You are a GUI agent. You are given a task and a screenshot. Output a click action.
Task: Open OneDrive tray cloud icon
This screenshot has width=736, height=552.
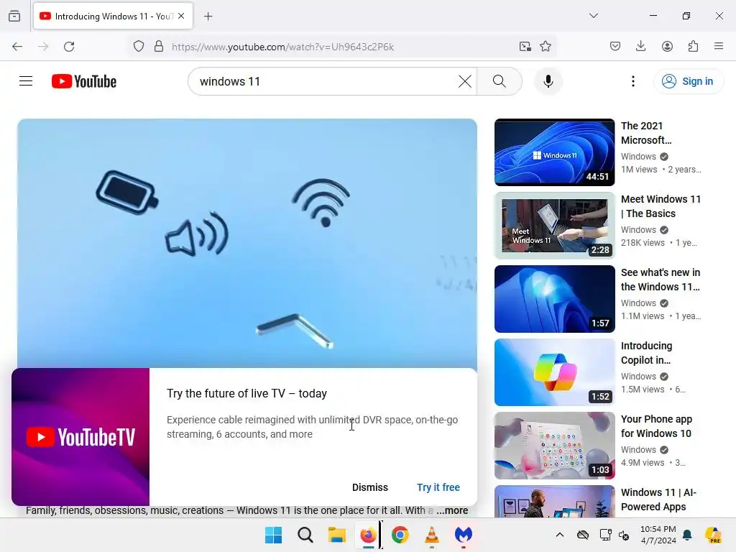[x=582, y=535]
